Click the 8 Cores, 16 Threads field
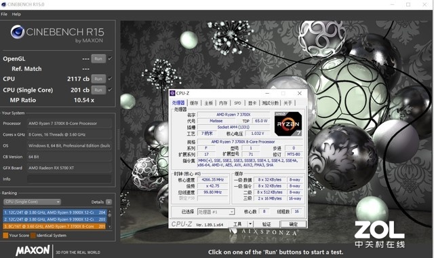This screenshot has width=434, height=258. pyautogui.click(x=69, y=134)
